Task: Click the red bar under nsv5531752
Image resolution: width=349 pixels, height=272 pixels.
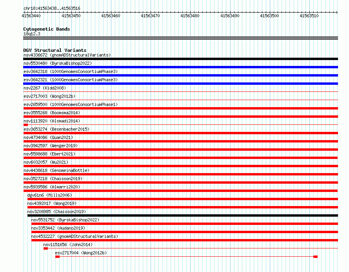Action: [x=185, y=224]
